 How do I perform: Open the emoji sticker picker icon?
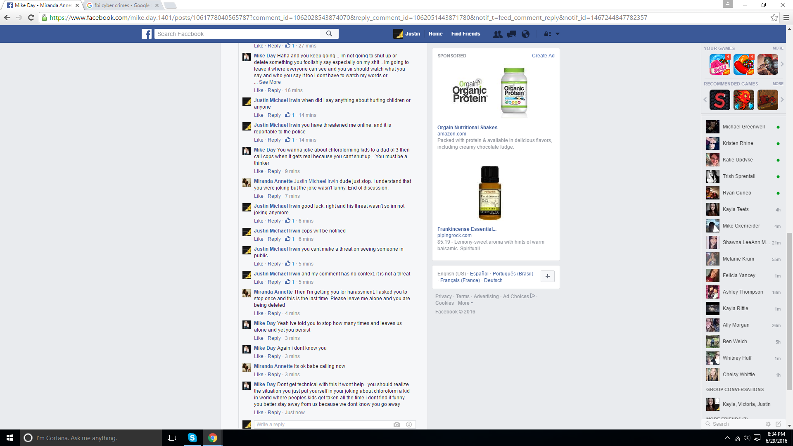(409, 425)
